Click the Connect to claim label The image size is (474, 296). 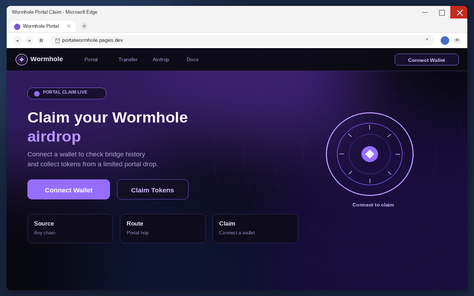point(373,205)
